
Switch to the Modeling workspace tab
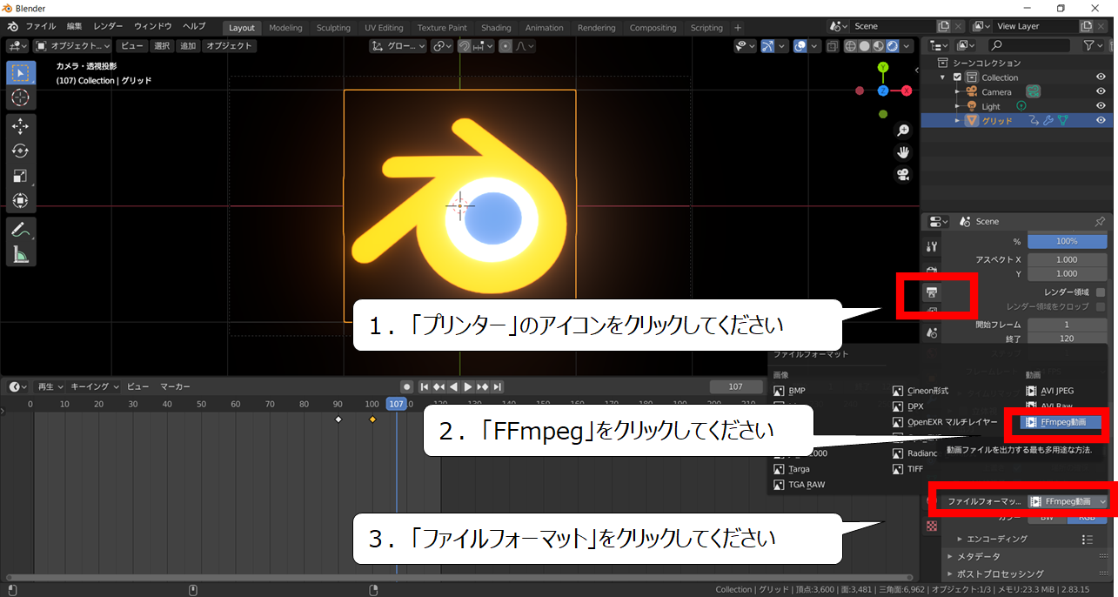285,28
